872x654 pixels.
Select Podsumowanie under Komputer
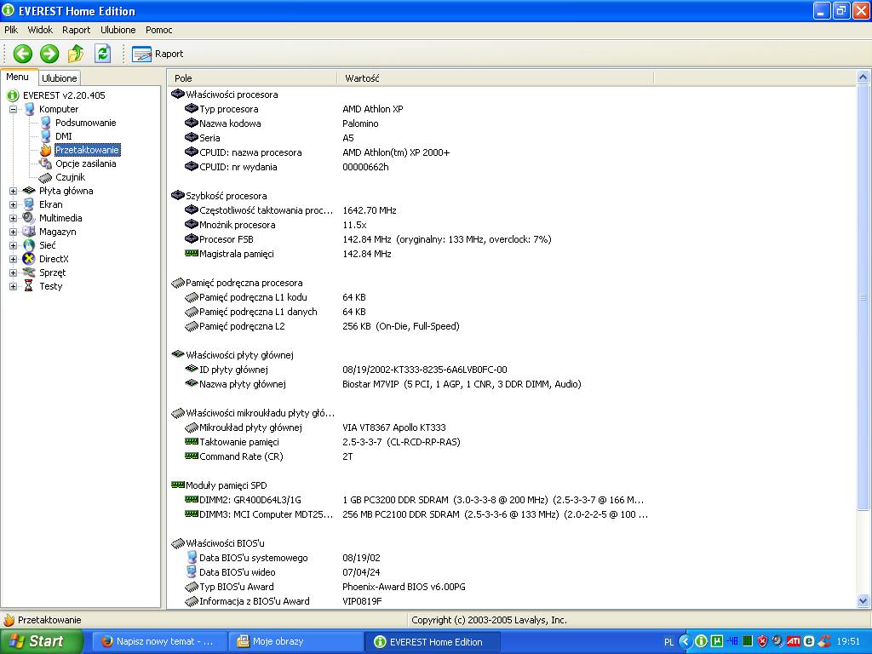coord(85,123)
